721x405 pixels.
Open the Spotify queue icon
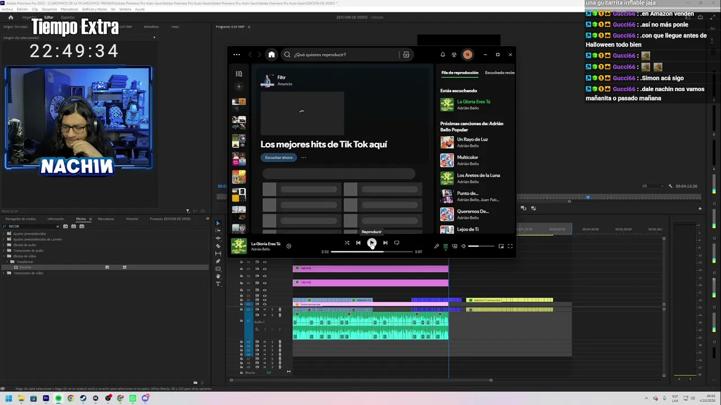pos(446,246)
